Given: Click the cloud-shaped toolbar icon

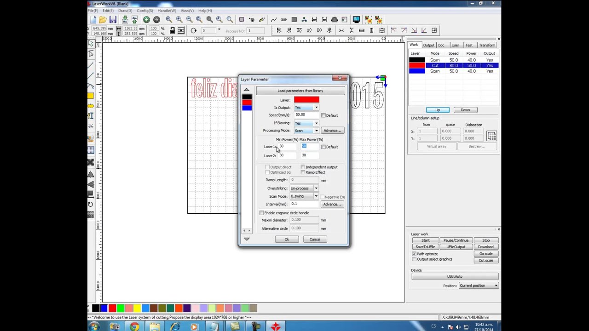Looking at the screenshot, I should pyautogui.click(x=335, y=20).
